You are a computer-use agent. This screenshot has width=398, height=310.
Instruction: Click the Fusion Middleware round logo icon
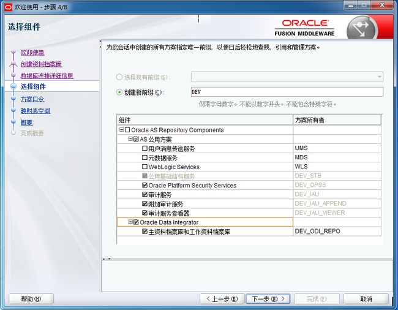click(x=362, y=28)
